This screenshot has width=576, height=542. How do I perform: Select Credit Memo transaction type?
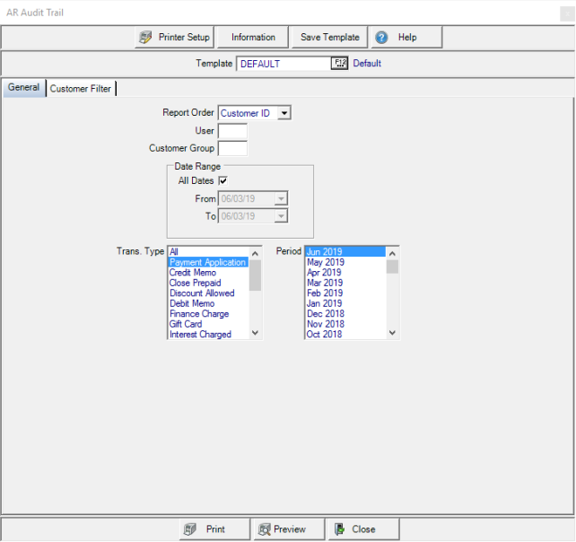click(193, 273)
